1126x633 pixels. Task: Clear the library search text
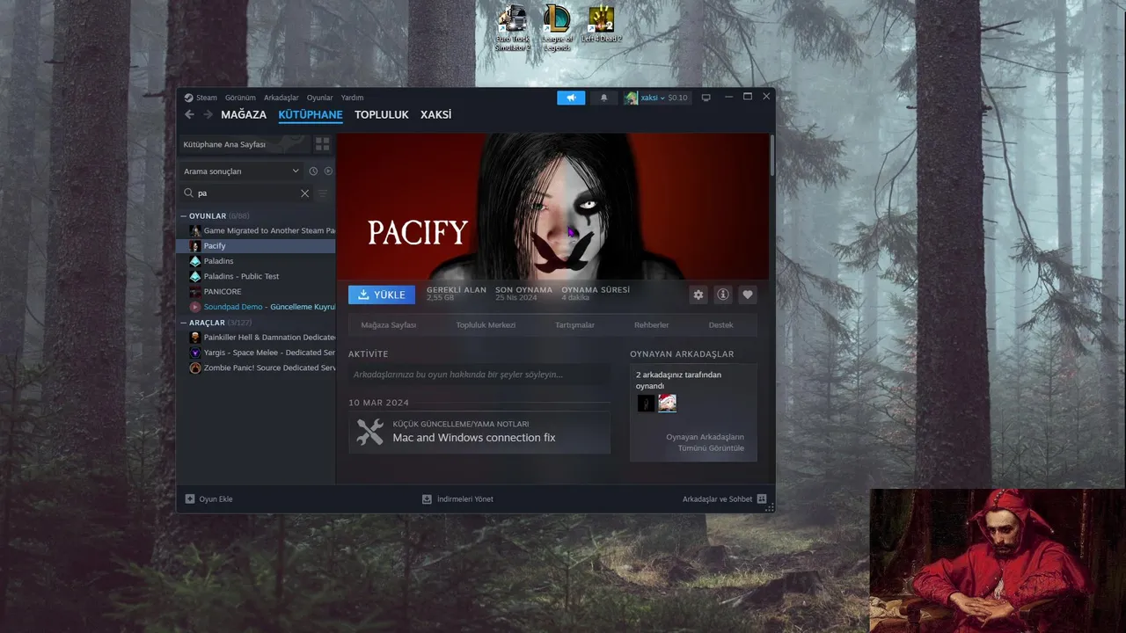305,193
